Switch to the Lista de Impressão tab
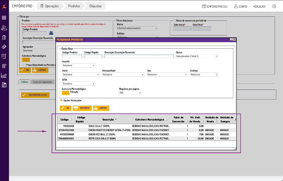This screenshot has height=181, width=283. [42, 82]
